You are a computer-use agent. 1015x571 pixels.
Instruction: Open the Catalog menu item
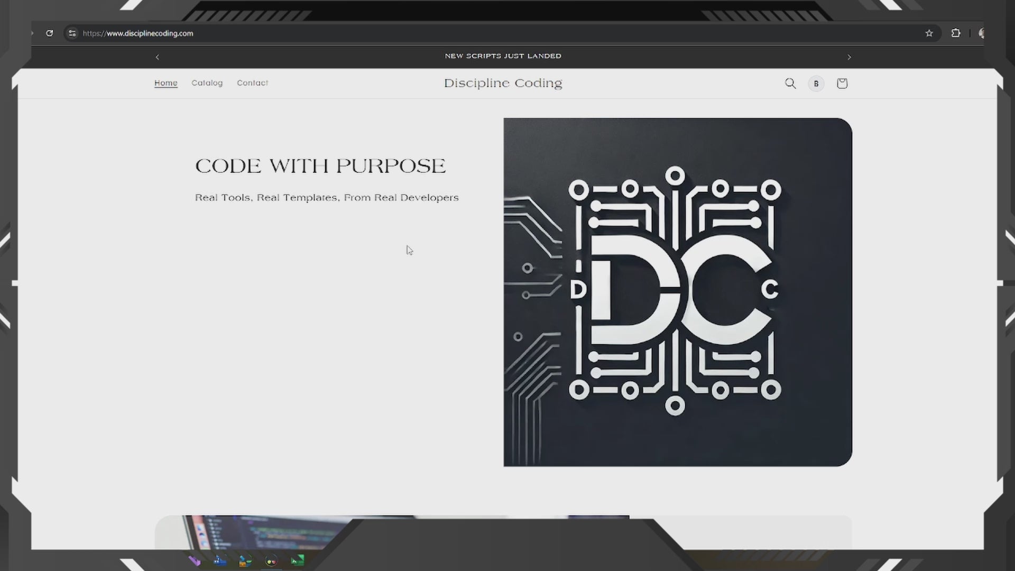coord(207,83)
